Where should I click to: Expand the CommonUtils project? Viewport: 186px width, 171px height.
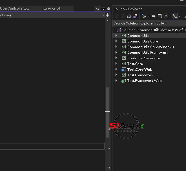(x=116, y=35)
